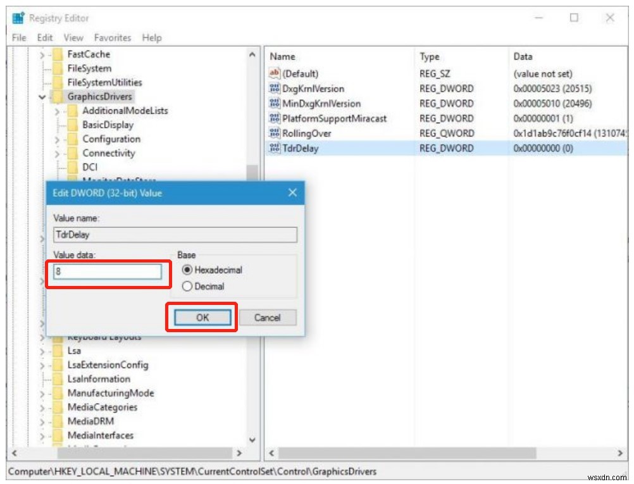Click the LsaExtensionConfig folder icon

(58, 364)
